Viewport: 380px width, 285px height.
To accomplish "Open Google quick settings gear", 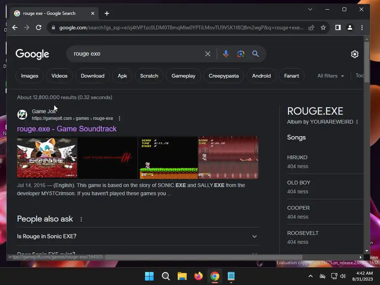I will point(354,54).
